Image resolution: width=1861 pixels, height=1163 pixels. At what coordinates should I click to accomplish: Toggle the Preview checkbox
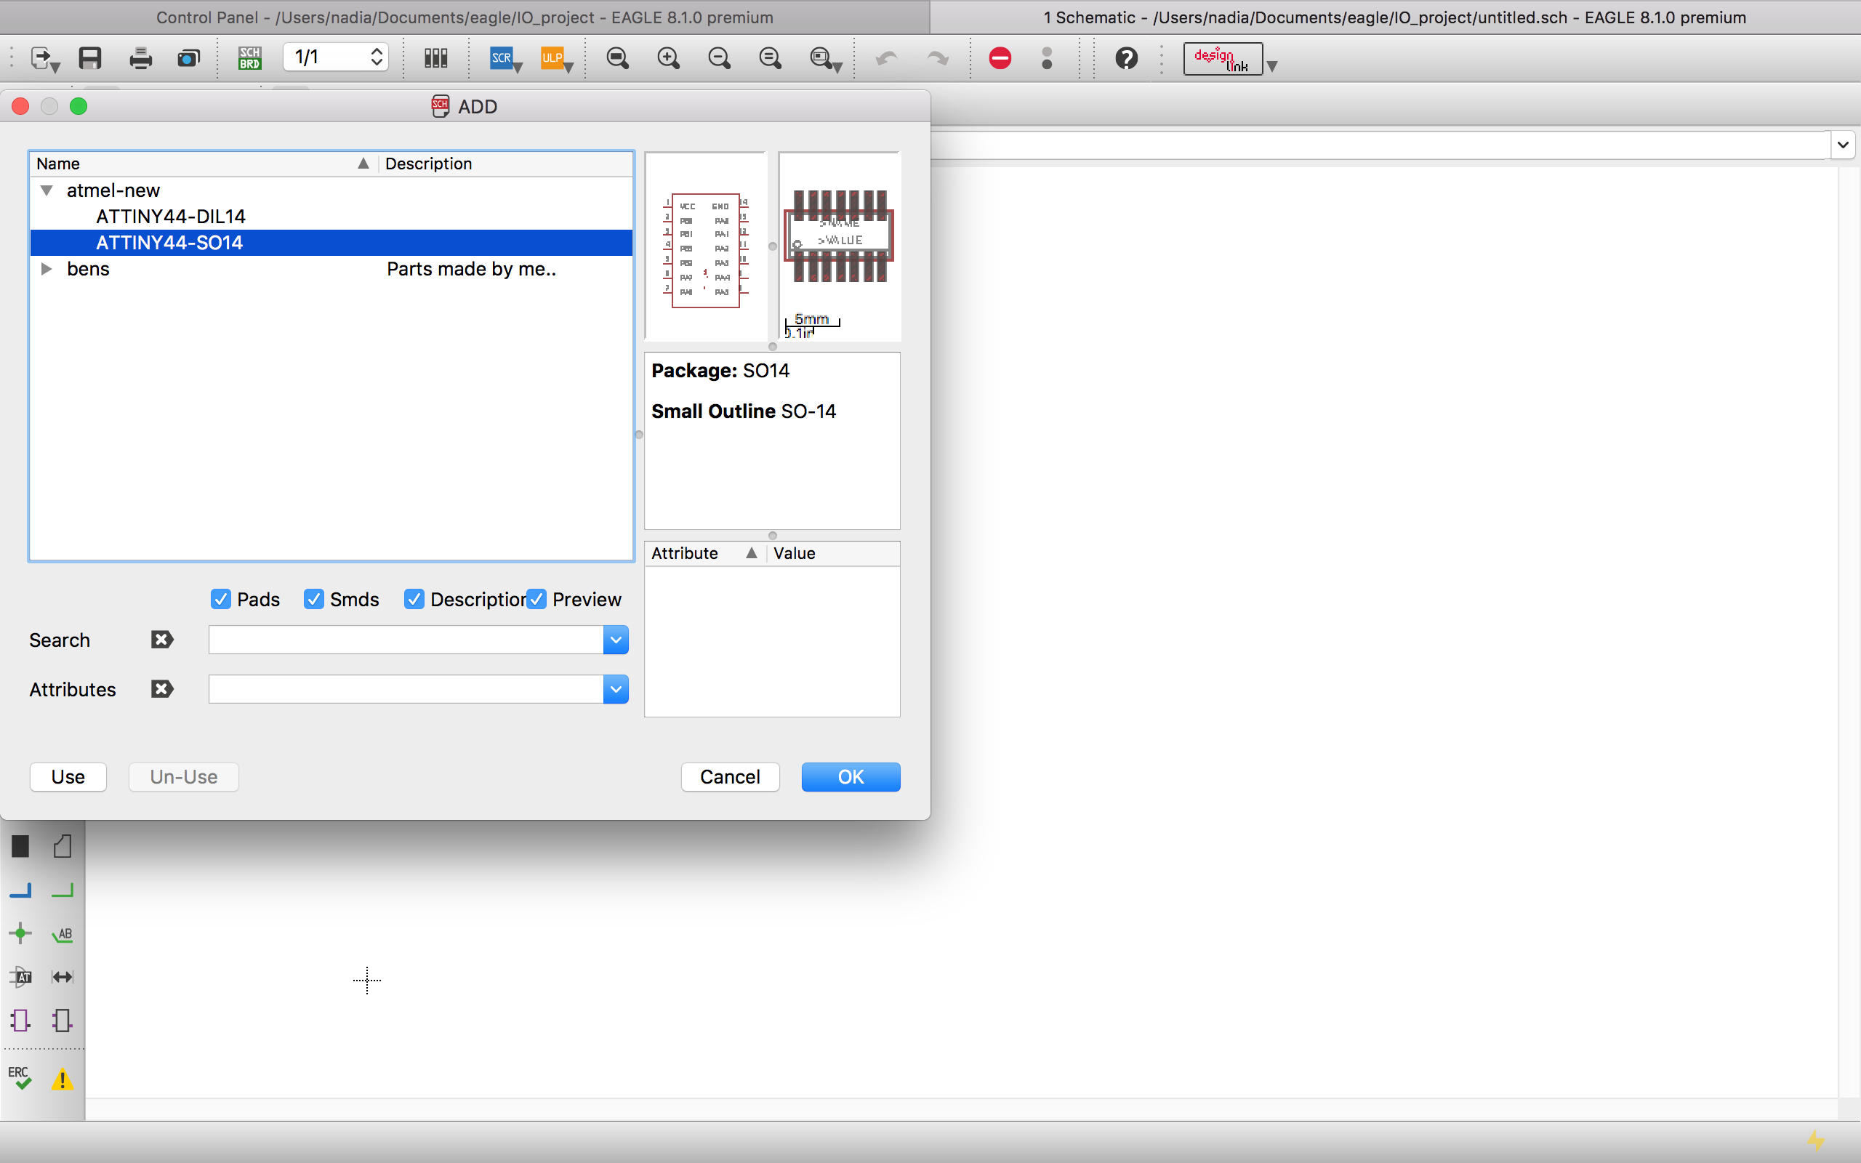pyautogui.click(x=536, y=599)
